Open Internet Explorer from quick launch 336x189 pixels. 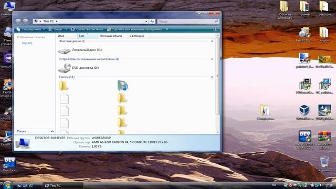click(31, 185)
